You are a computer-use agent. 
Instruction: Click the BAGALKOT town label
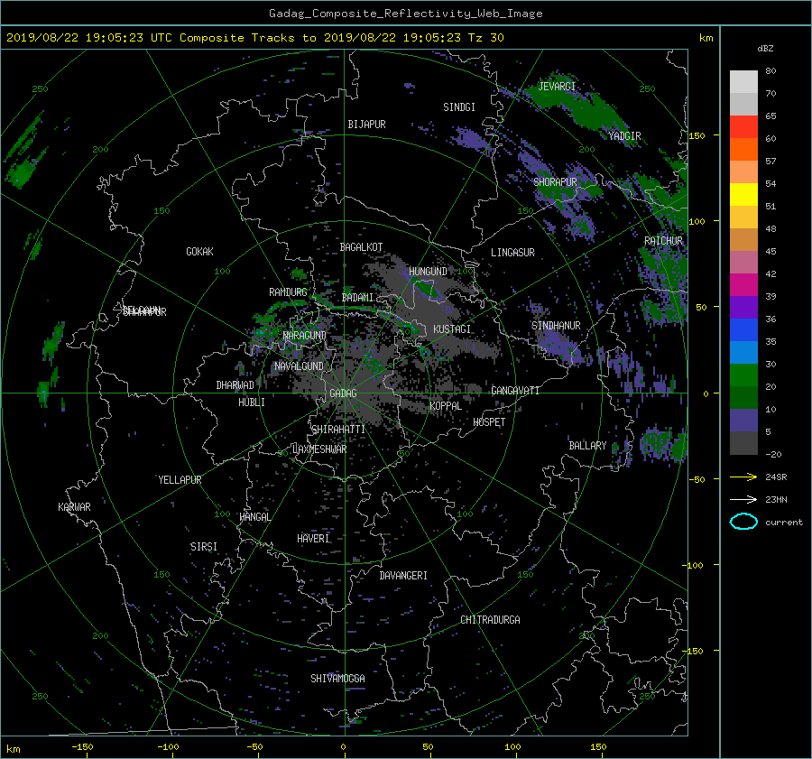[x=361, y=247]
